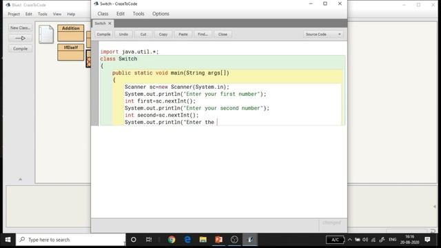Click the line 'import java.util.*;'
Viewport: 441px width, 248px height.
pyautogui.click(x=130, y=52)
